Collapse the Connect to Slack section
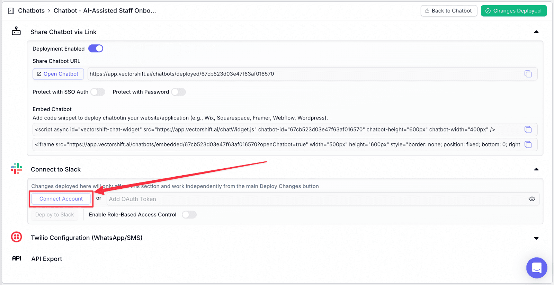The height and width of the screenshot is (285, 554). [x=536, y=169]
